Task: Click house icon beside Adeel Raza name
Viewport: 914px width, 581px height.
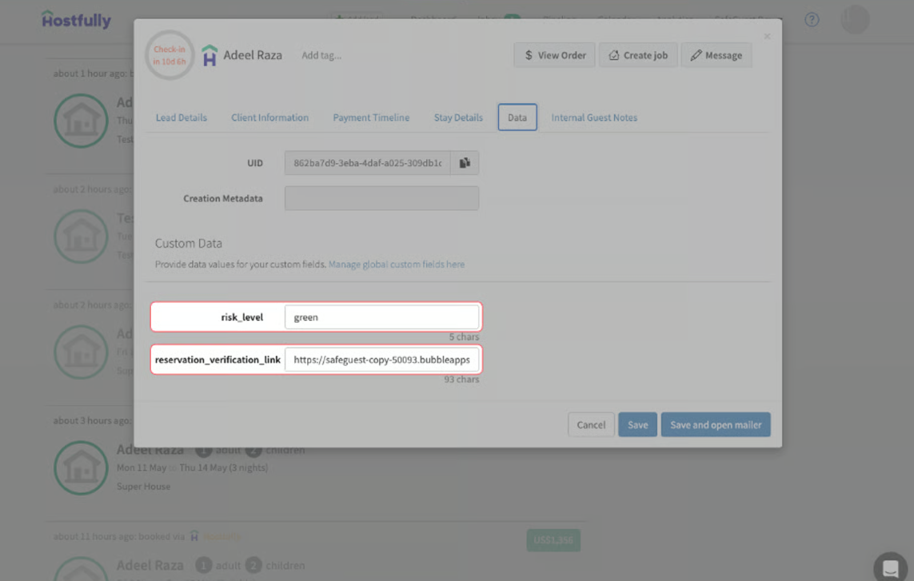Action: [210, 55]
